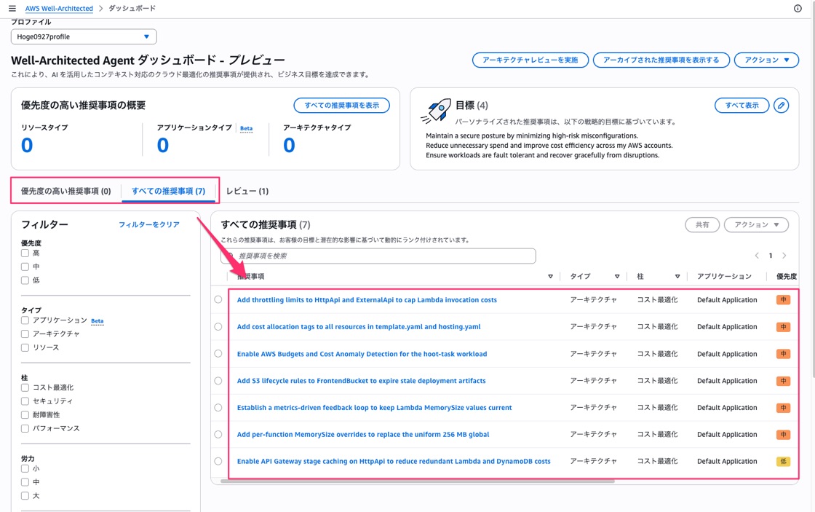Image resolution: width=815 pixels, height=512 pixels.
Task: Click the 推奨事項を検索 search field
Action: click(378, 256)
